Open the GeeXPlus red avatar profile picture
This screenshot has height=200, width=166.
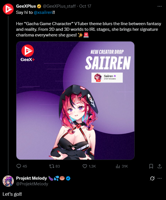click(8, 9)
